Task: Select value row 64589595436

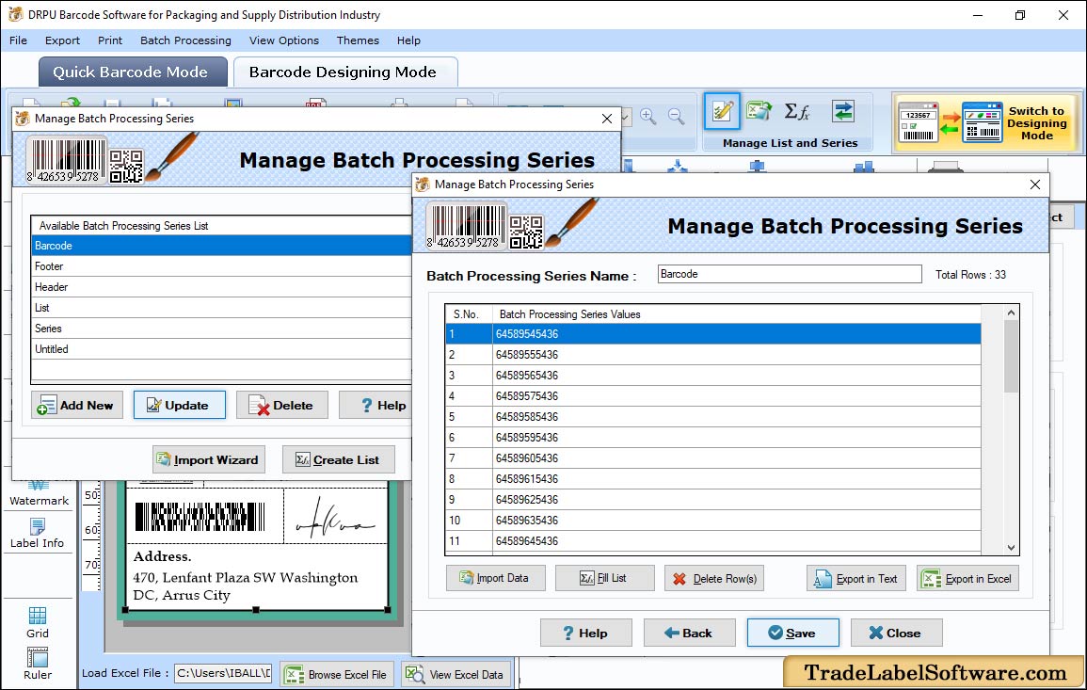Action: 713,438
